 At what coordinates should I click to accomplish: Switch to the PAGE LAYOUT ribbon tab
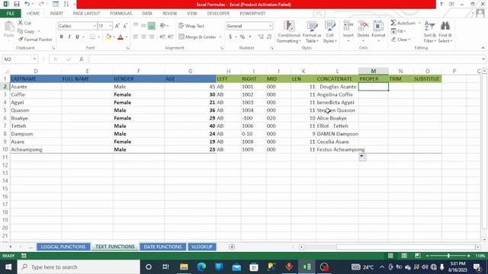86,14
